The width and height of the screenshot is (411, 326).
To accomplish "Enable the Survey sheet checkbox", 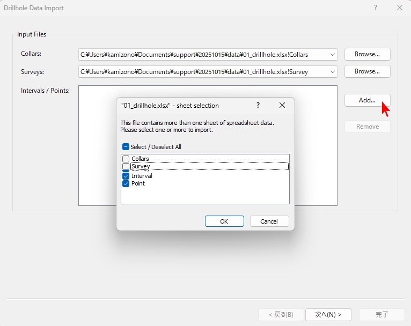I will (126, 166).
